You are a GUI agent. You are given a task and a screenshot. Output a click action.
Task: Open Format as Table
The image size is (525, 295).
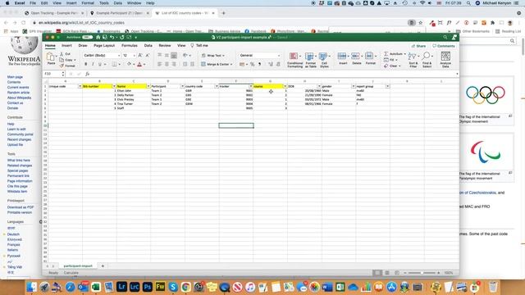310,60
